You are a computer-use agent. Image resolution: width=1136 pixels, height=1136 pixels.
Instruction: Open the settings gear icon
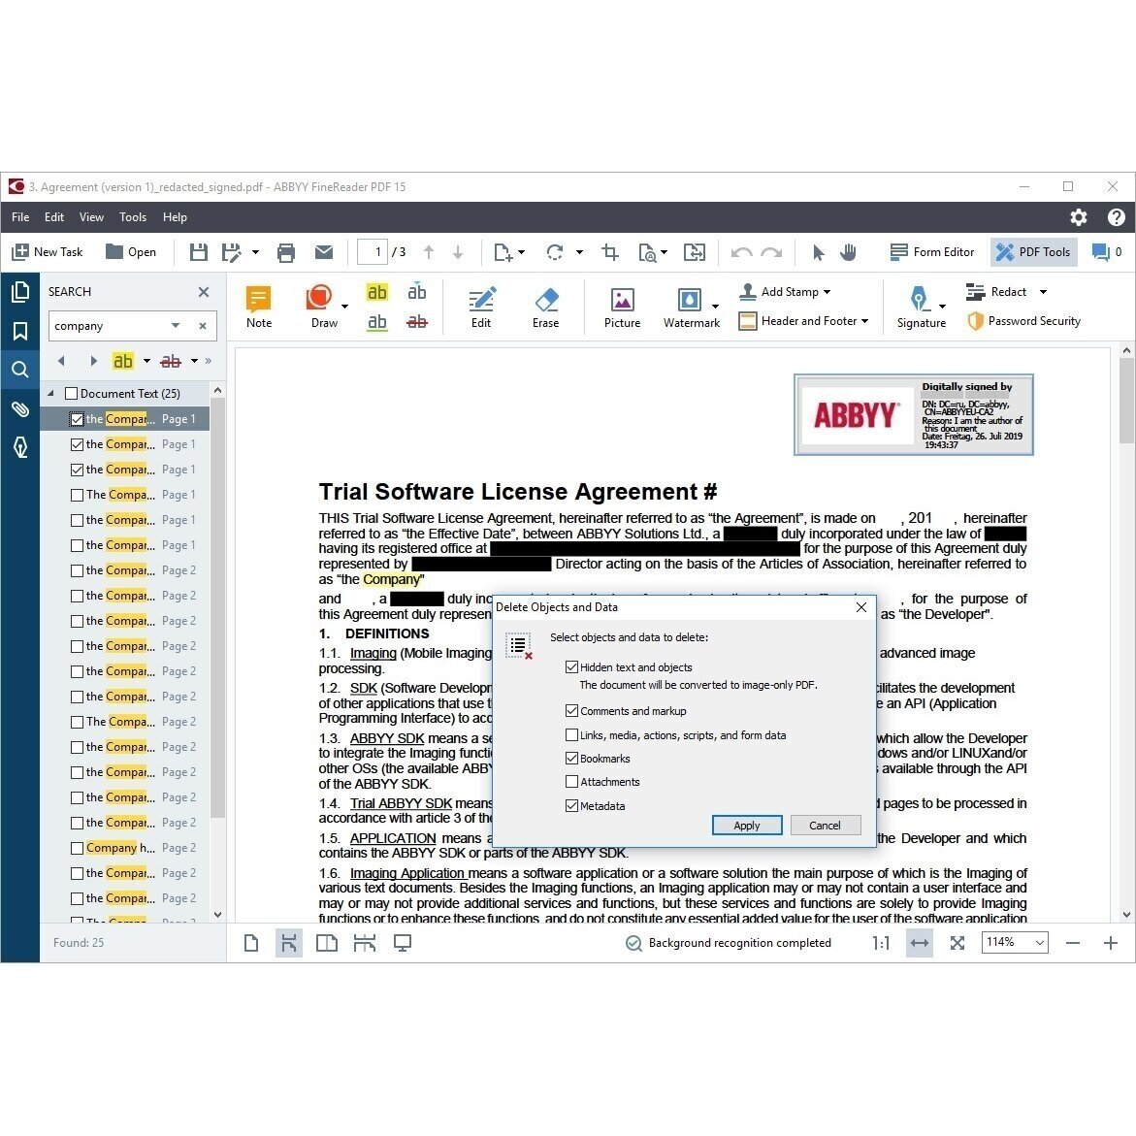click(x=1079, y=217)
